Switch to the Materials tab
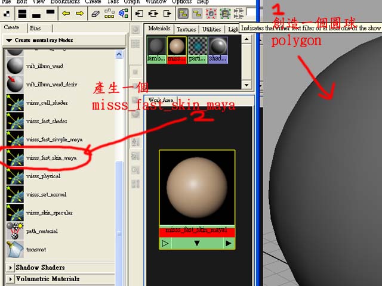Screen dimensions: 382x286 point(159,29)
